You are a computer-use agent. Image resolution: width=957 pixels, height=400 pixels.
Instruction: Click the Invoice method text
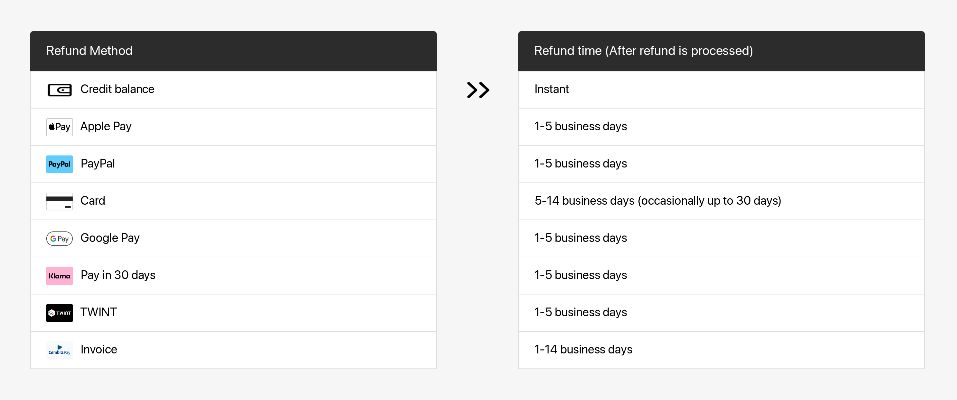(x=99, y=349)
